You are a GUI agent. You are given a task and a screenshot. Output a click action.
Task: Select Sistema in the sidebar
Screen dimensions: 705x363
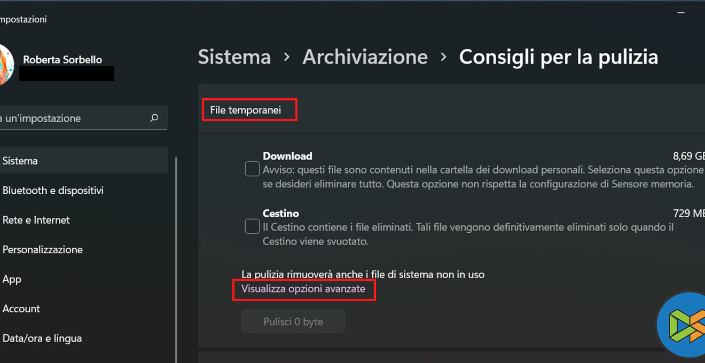20,161
